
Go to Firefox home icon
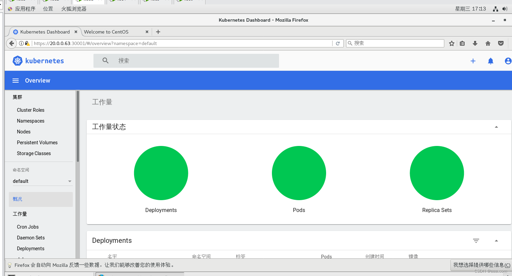click(x=488, y=43)
